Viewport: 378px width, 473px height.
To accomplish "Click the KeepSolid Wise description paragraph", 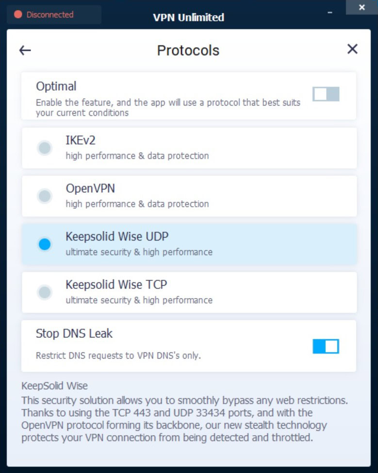I will pyautogui.click(x=184, y=418).
